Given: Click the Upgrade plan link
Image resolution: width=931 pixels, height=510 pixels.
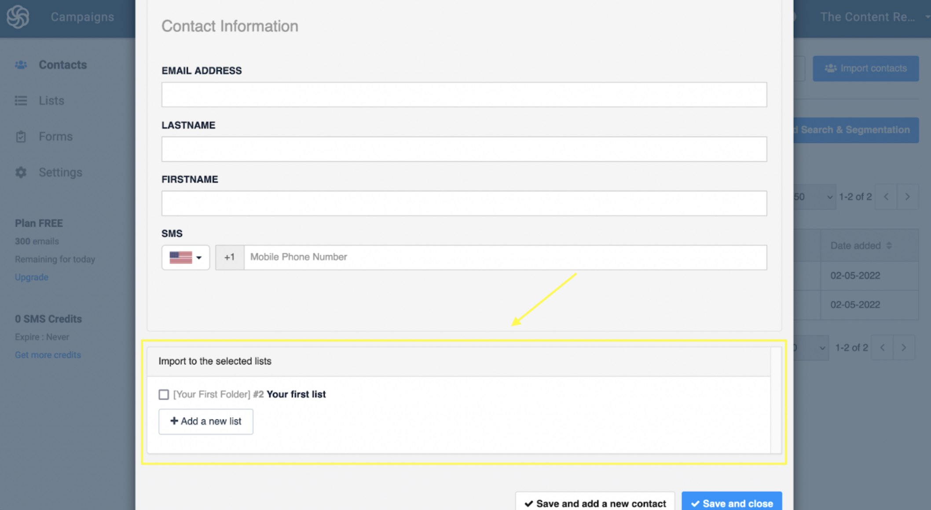Looking at the screenshot, I should point(32,277).
